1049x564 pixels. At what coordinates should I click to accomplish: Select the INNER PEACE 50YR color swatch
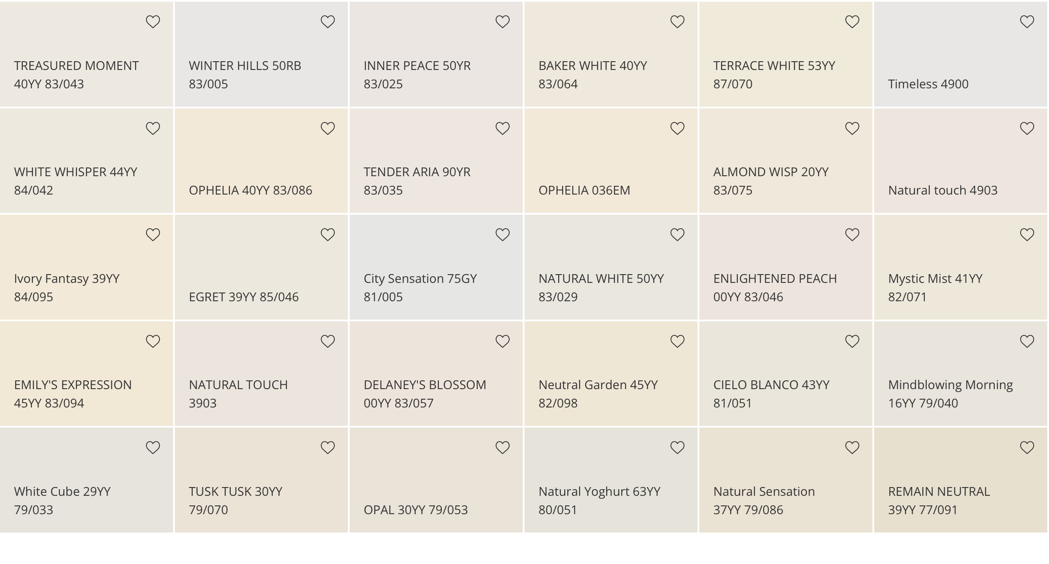tap(436, 54)
